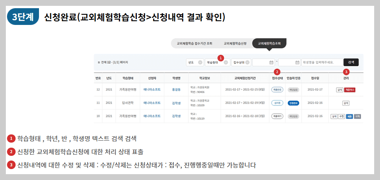Click 해당없음 badge in row 10
Screen dimensions: 380x180
[x=293, y=116]
